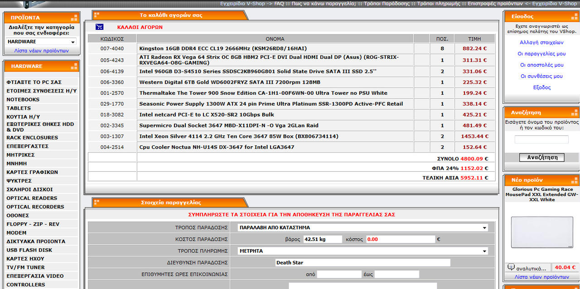Click the από contact hours field
This screenshot has width=580, height=289.
(x=339, y=274)
